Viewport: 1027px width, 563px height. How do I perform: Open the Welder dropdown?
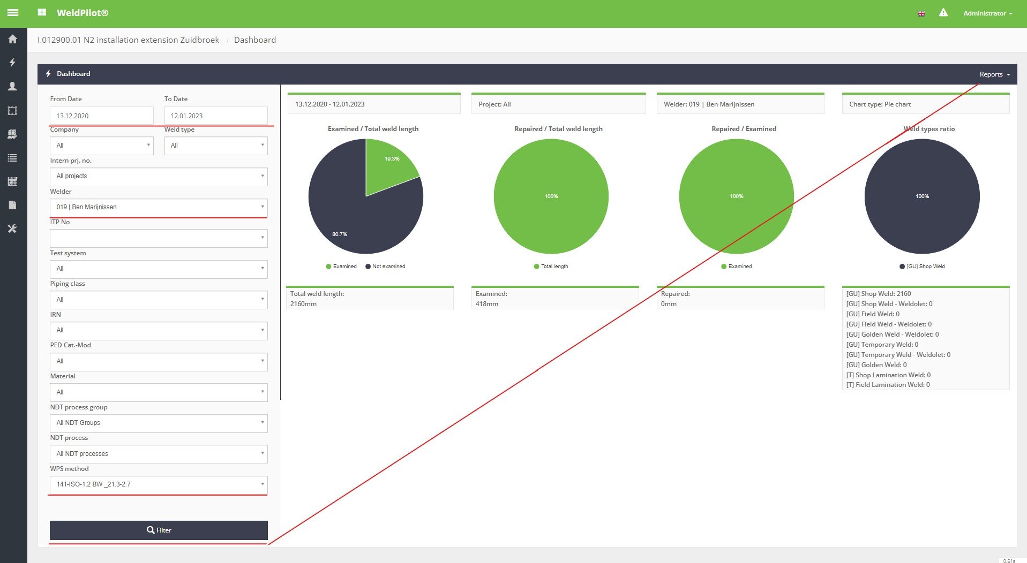click(159, 207)
